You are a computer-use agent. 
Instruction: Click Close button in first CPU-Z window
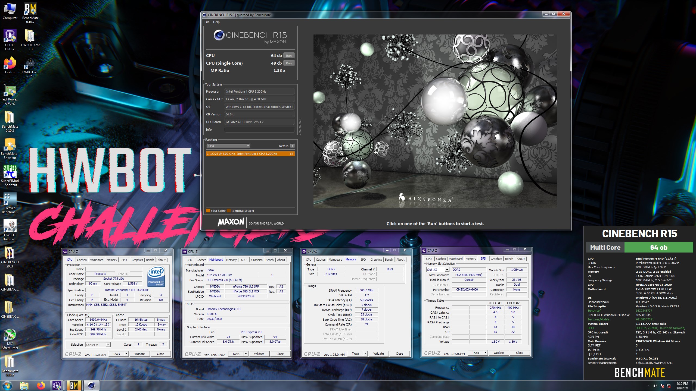tap(160, 354)
